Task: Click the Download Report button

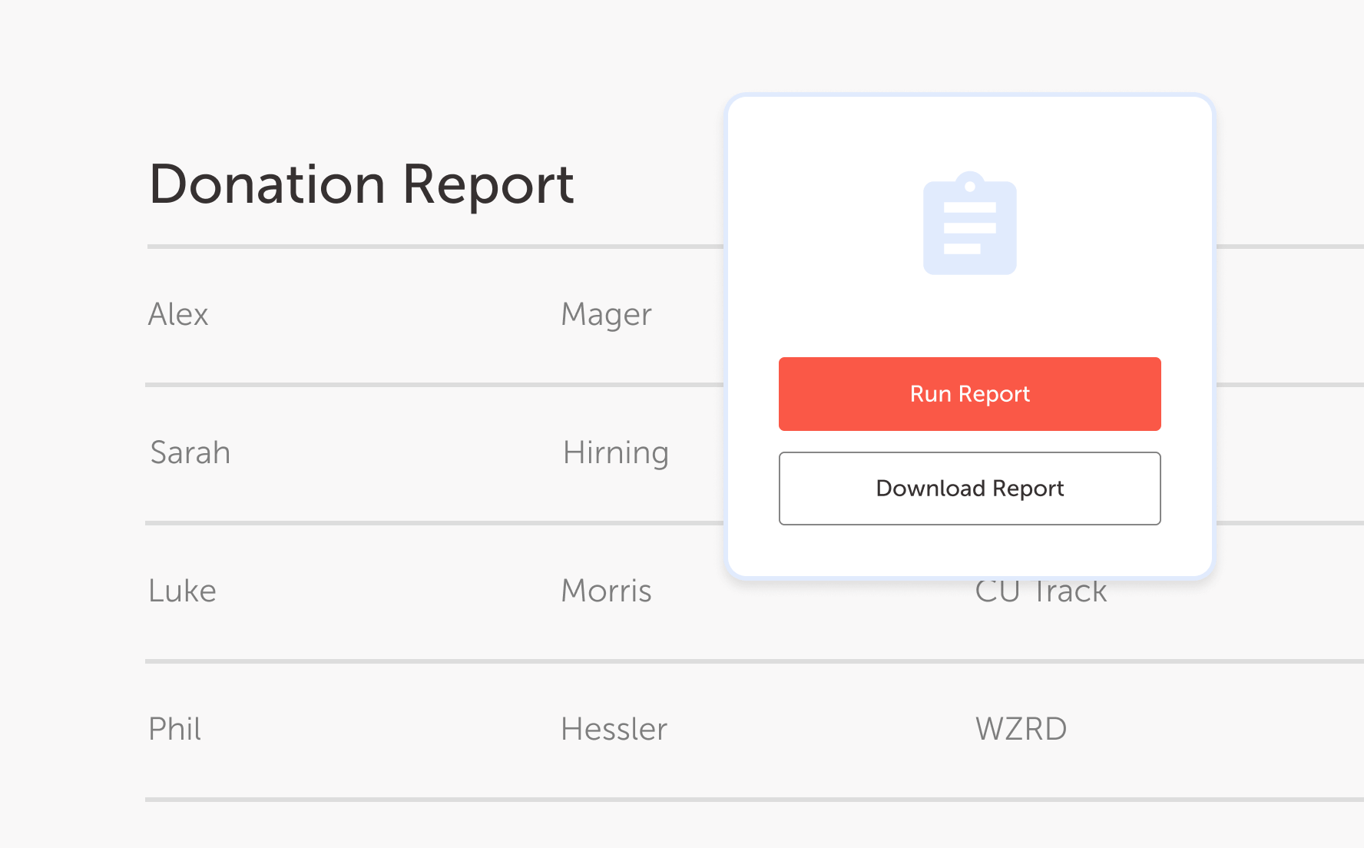Action: coord(969,489)
